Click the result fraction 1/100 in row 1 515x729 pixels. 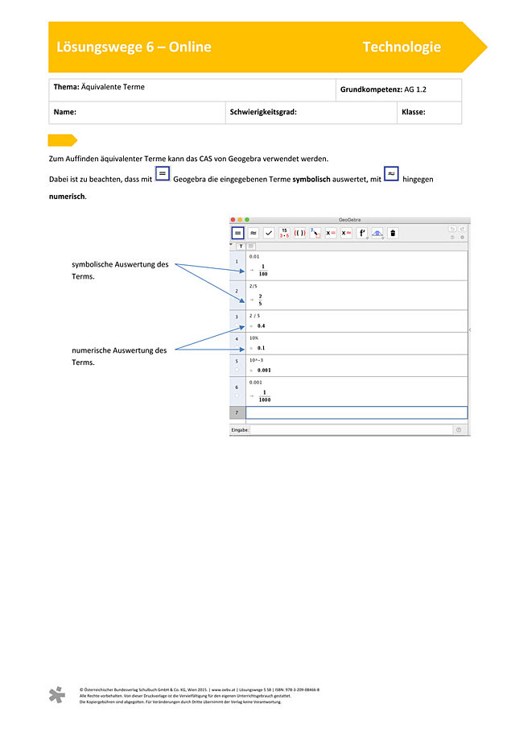[x=263, y=270]
